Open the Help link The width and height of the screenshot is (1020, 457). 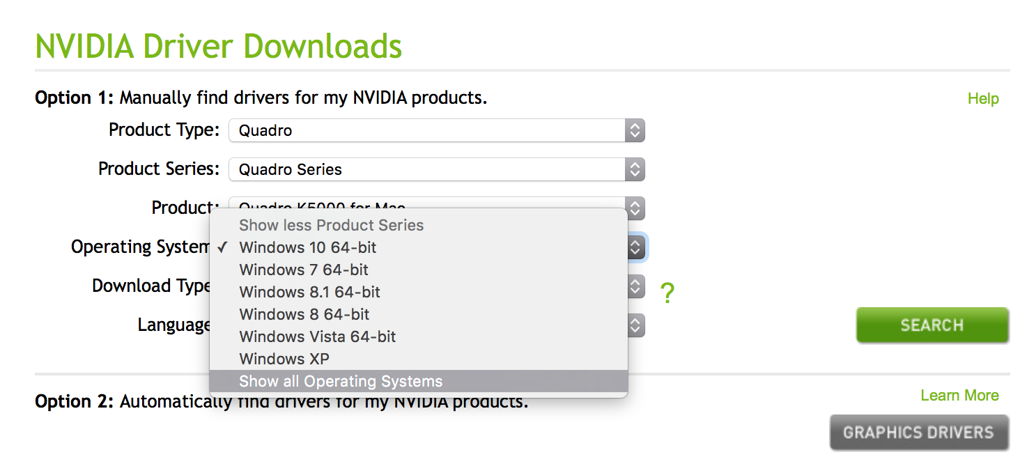coord(982,99)
